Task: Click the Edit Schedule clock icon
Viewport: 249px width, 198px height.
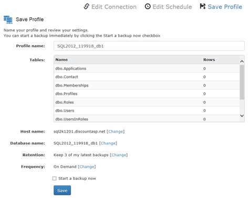Action: point(148,6)
